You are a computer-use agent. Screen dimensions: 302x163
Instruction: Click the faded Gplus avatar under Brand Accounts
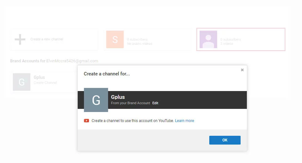tap(22, 82)
